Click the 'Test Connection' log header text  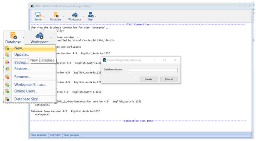click(x=138, y=24)
